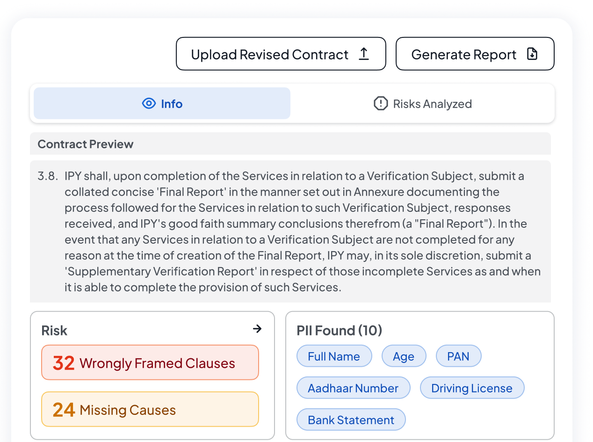This screenshot has width=593, height=442.
Task: Open the 32 Wrongly Framed Clauses card
Action: [x=150, y=362]
